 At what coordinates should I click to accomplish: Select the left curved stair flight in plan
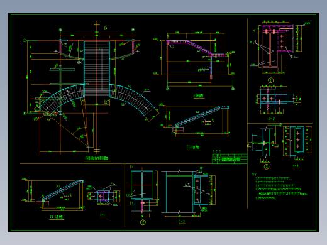click(x=62, y=99)
